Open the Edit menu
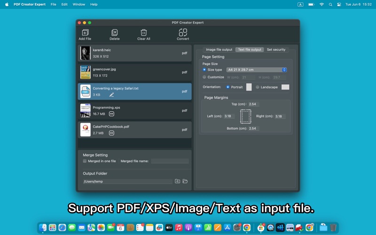This screenshot has width=376, height=235. pyautogui.click(x=64, y=4)
